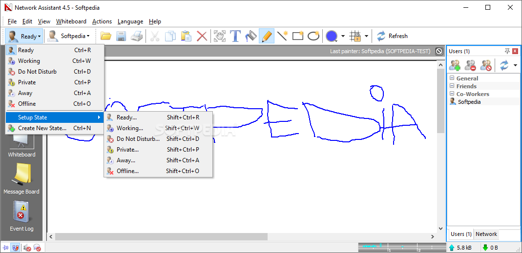Click the Add user icon in Users panel
522x253 pixels.
[x=455, y=65]
